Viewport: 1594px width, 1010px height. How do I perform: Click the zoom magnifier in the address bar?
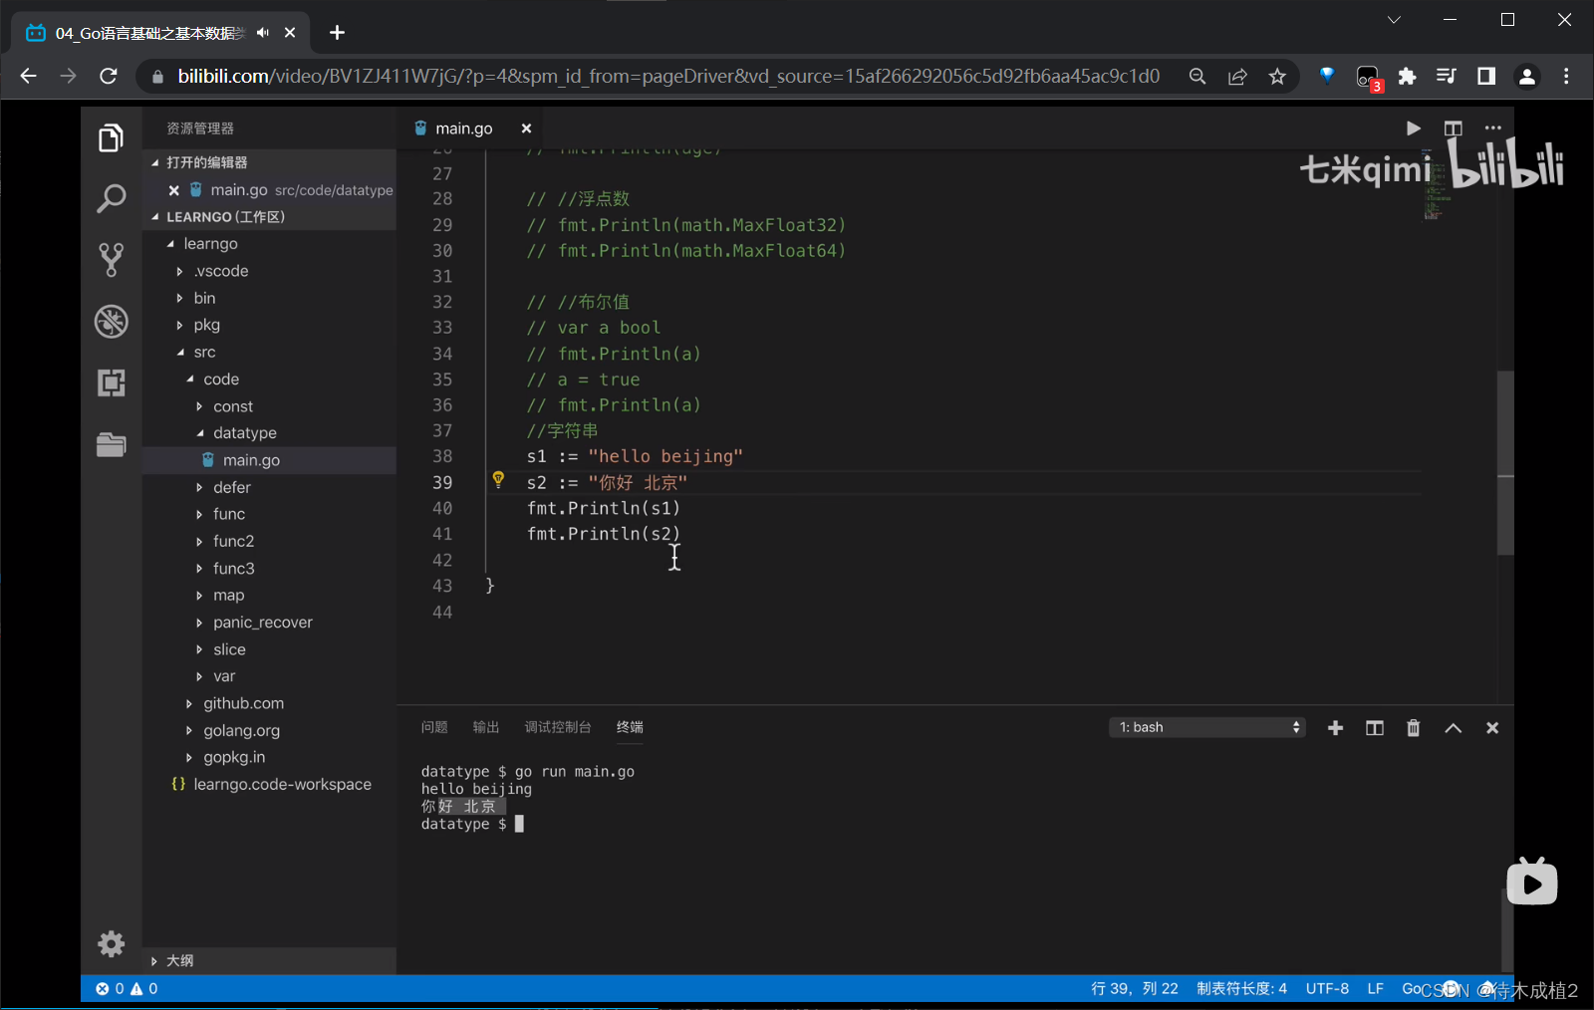[1197, 77]
